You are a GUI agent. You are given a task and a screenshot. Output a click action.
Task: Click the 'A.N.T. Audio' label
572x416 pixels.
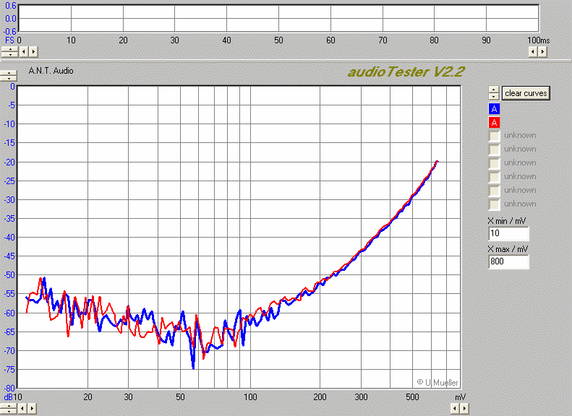(x=51, y=71)
